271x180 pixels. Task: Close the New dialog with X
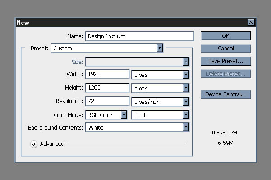(251, 22)
